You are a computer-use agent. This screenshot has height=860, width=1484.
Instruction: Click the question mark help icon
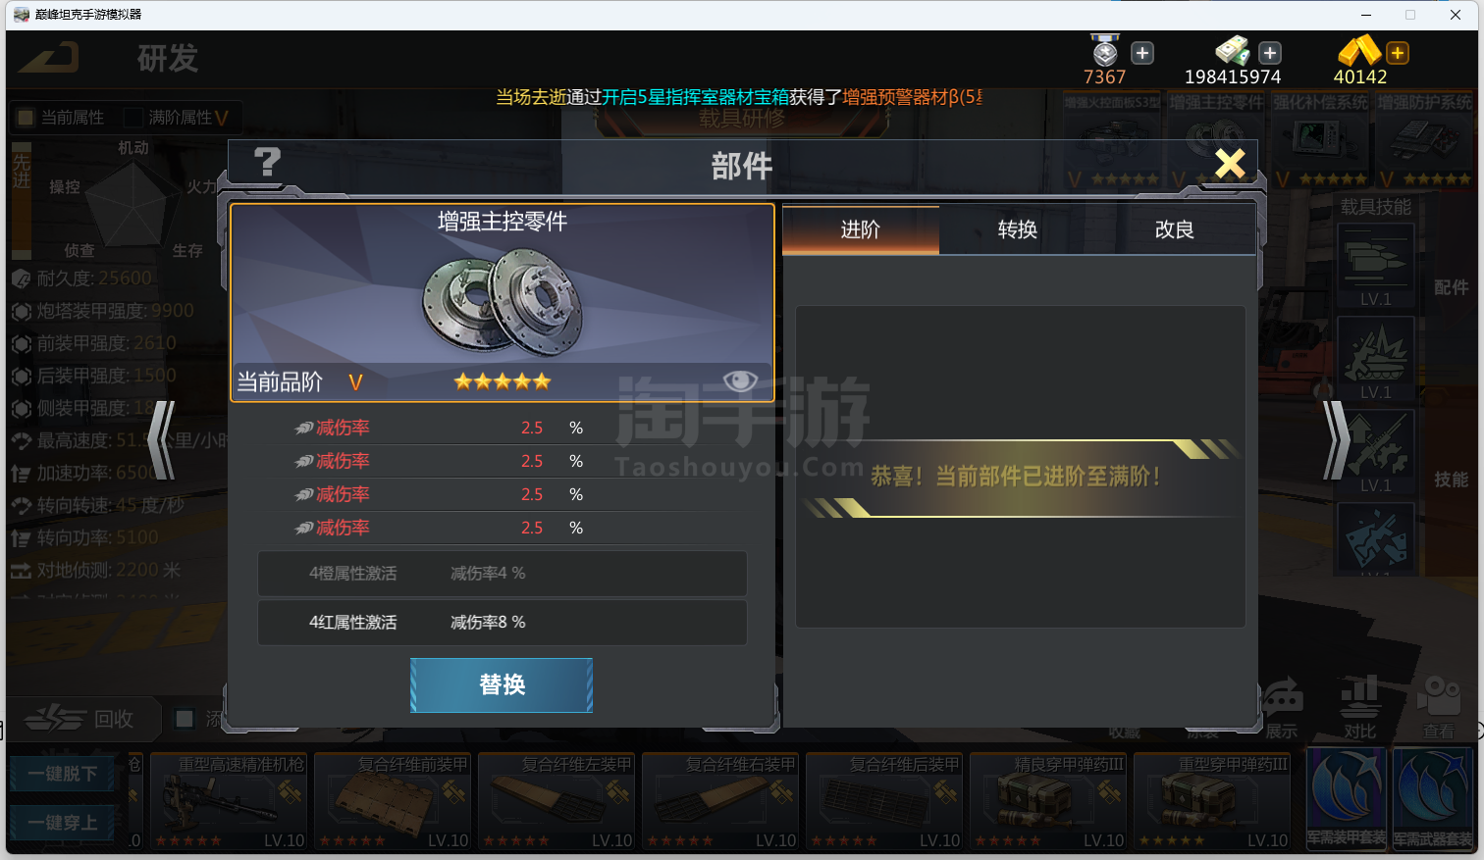point(267,163)
